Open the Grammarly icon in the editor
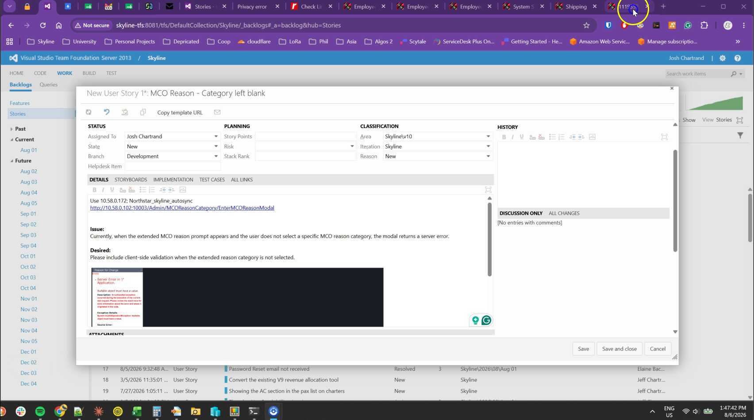This screenshot has height=420, width=754. pyautogui.click(x=486, y=320)
